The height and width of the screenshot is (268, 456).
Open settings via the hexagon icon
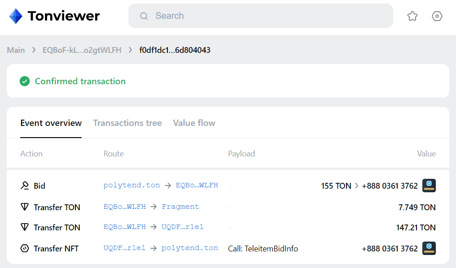point(437,16)
